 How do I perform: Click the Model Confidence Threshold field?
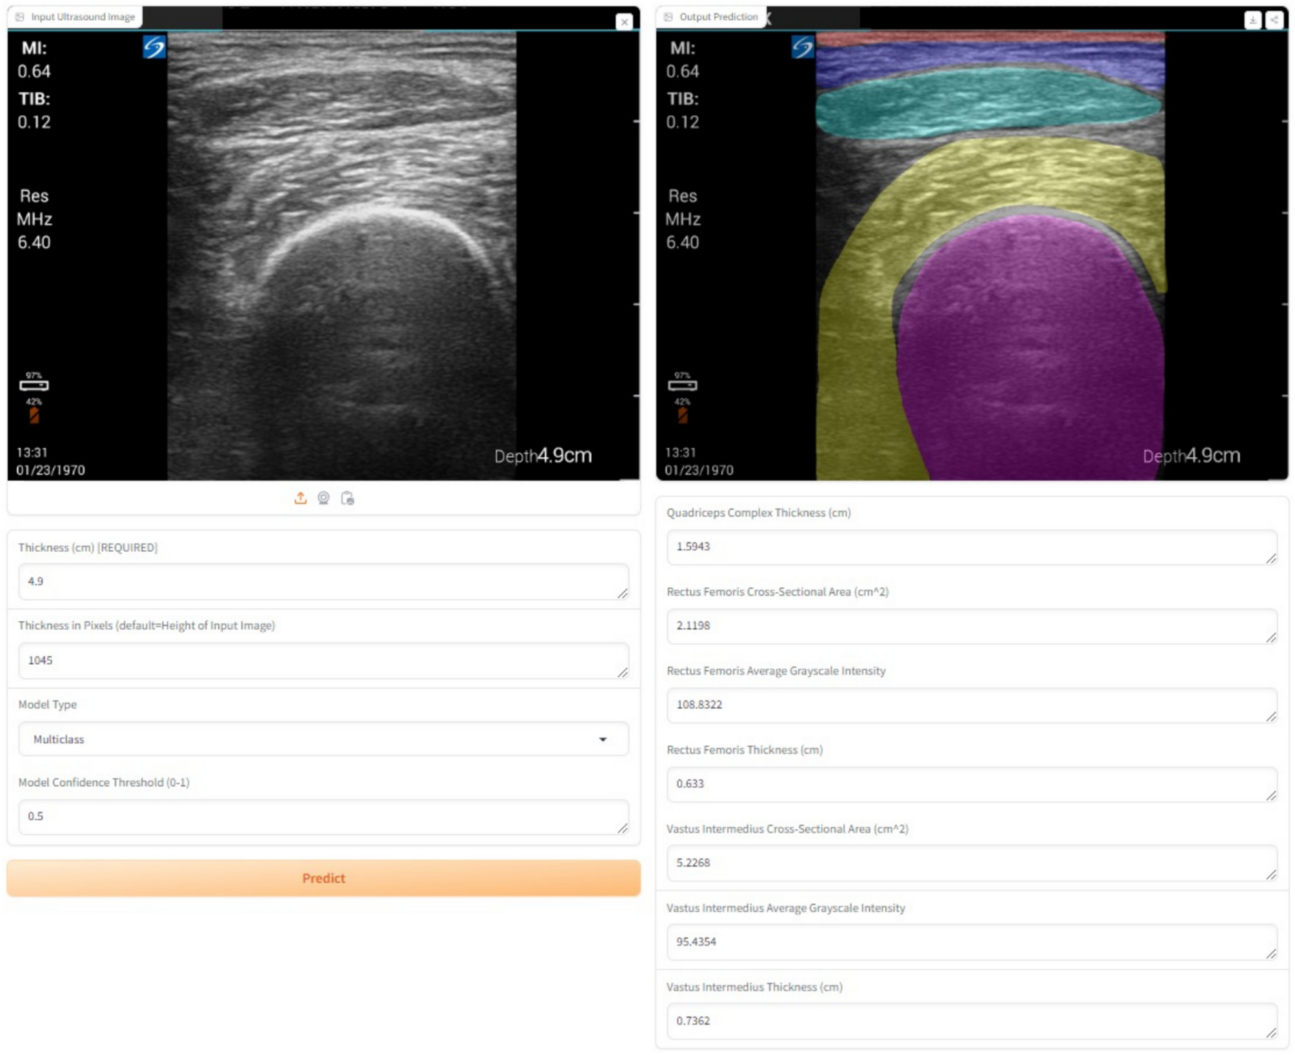pyautogui.click(x=323, y=816)
